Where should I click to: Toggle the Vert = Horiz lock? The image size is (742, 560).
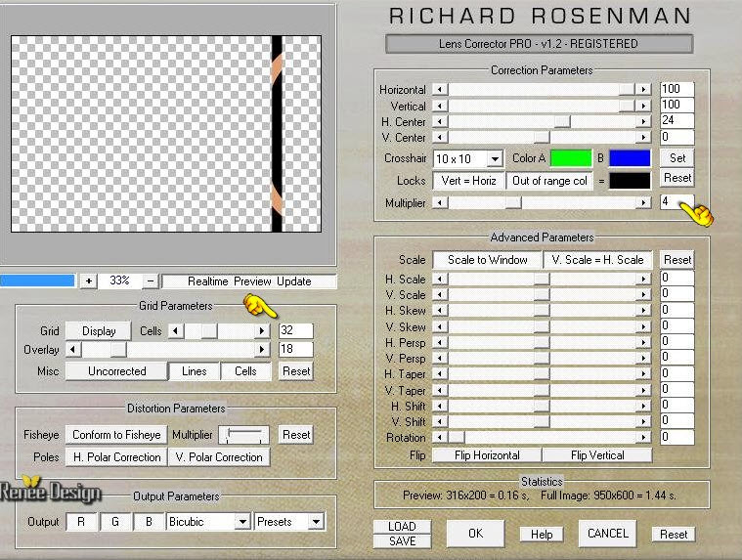(x=468, y=181)
